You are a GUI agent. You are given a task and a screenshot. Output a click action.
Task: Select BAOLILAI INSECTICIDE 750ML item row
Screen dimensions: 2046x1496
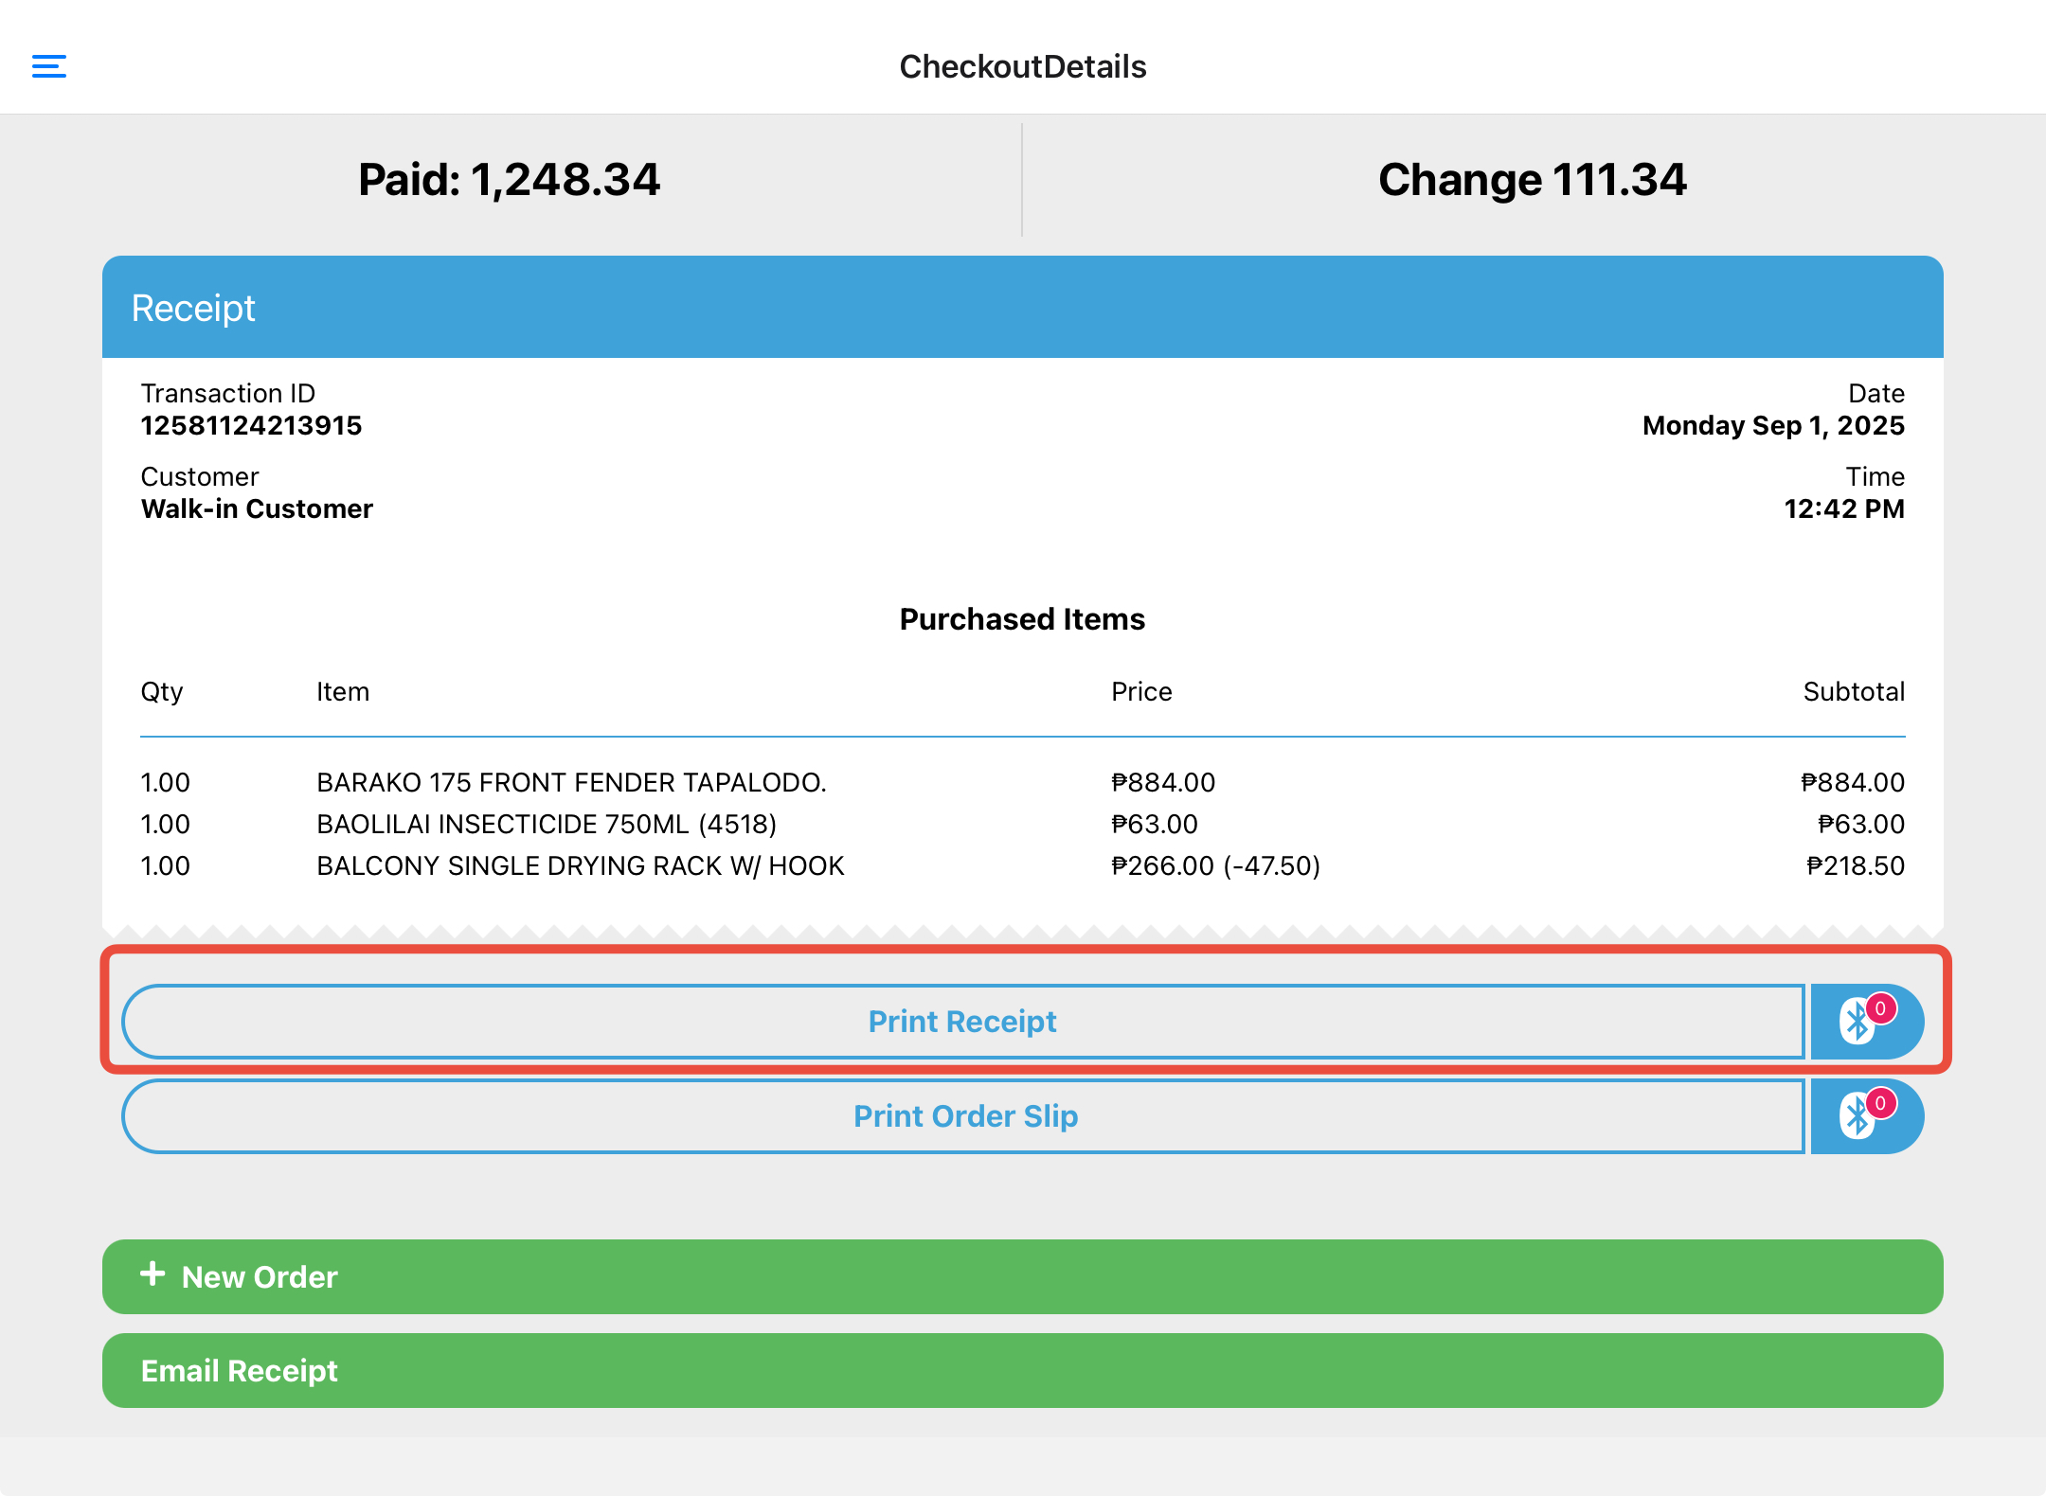[x=547, y=825]
